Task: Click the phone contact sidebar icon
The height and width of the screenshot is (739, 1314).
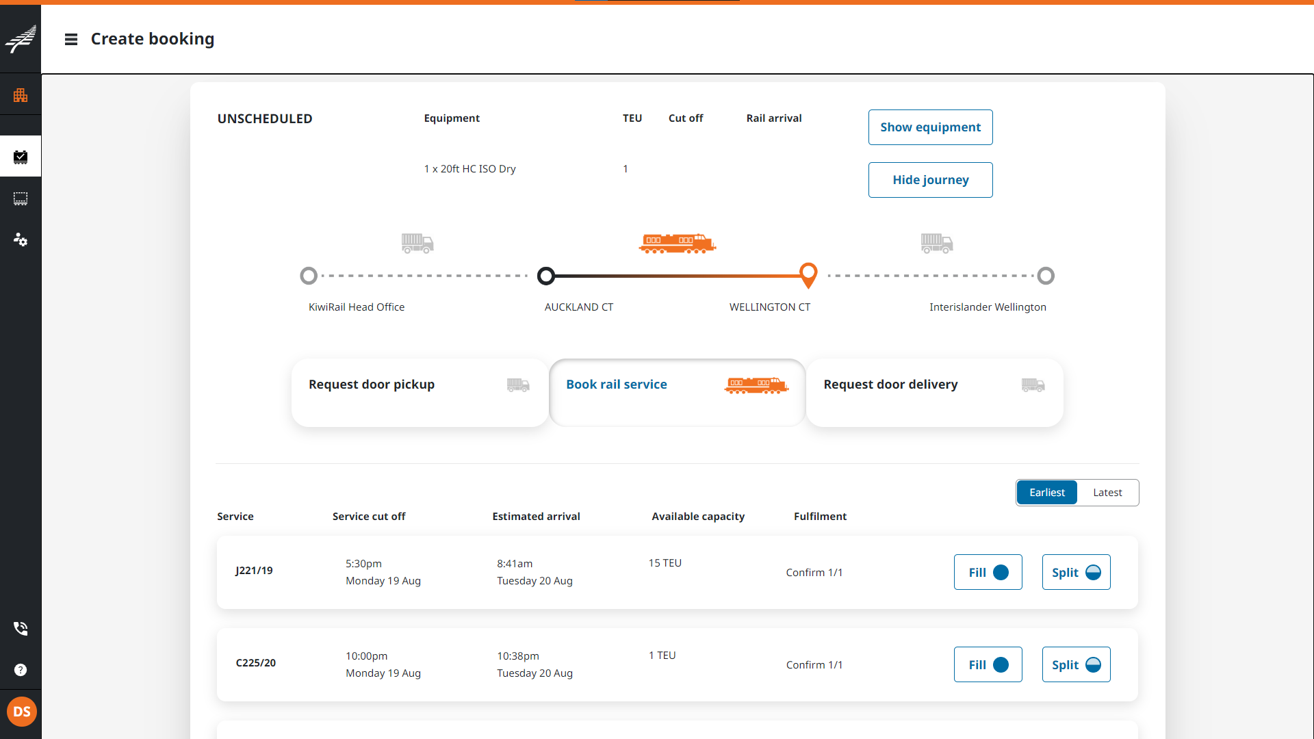Action: (x=21, y=628)
